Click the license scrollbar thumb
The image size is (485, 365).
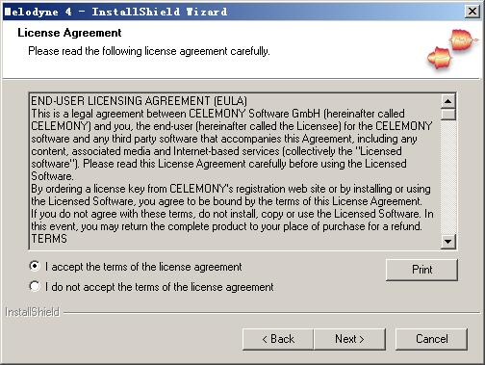tap(448, 115)
